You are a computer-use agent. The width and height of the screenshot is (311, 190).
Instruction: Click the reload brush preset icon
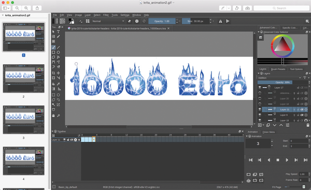(144, 21)
